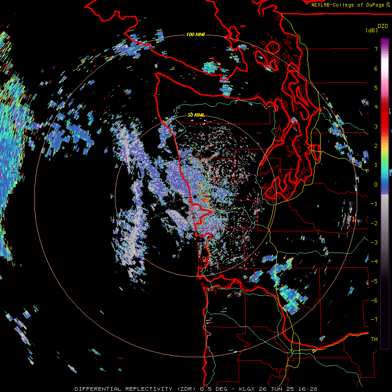
Task: Click the -4 tick label on the scale
Action: tap(374, 262)
